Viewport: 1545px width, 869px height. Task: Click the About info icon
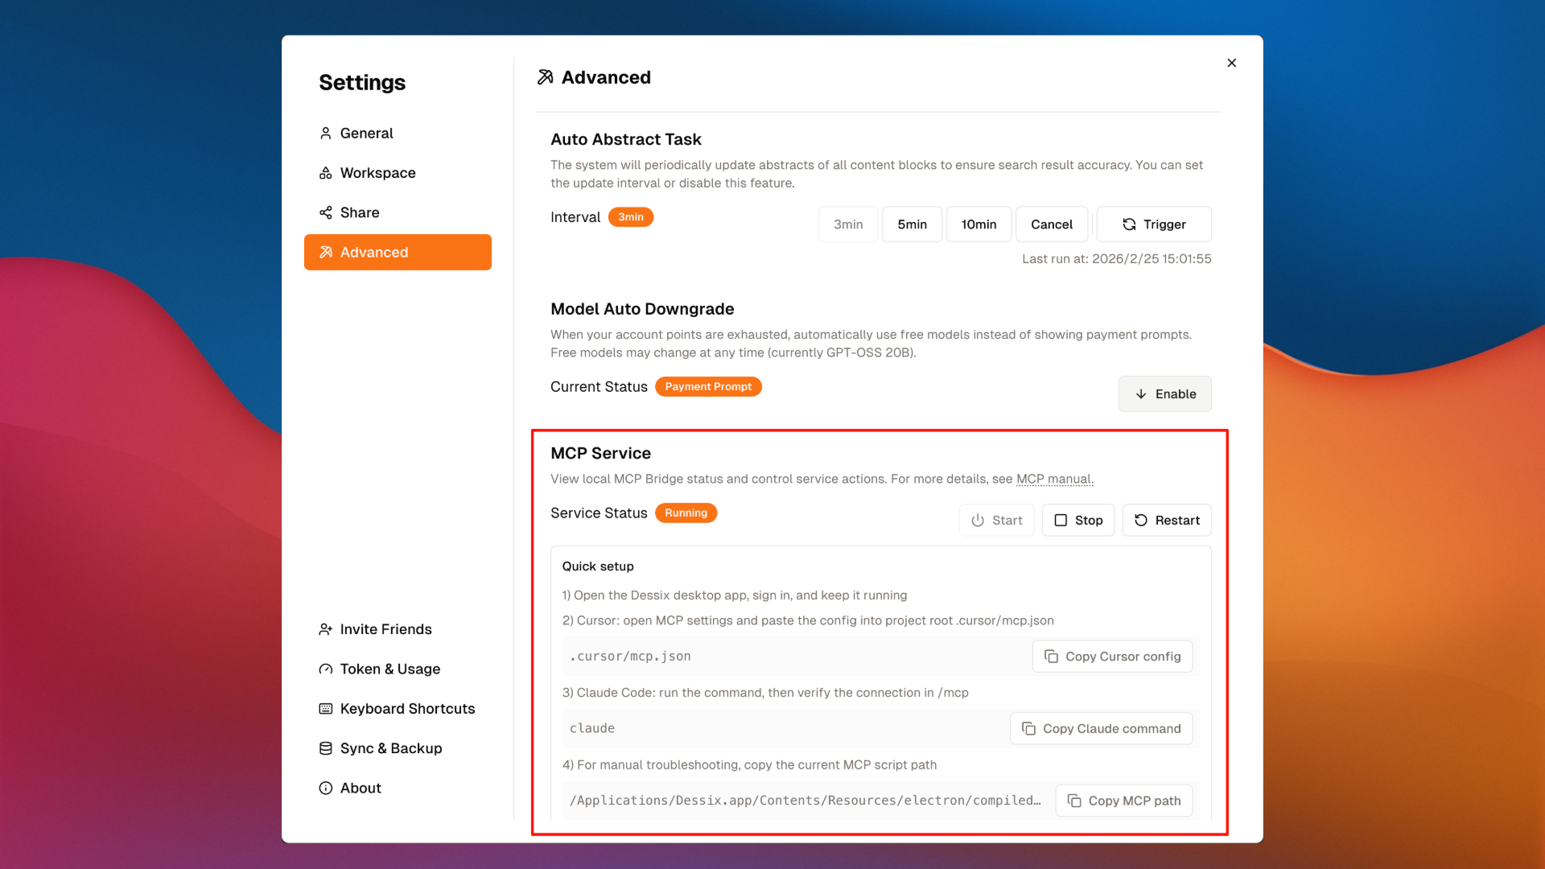point(325,788)
